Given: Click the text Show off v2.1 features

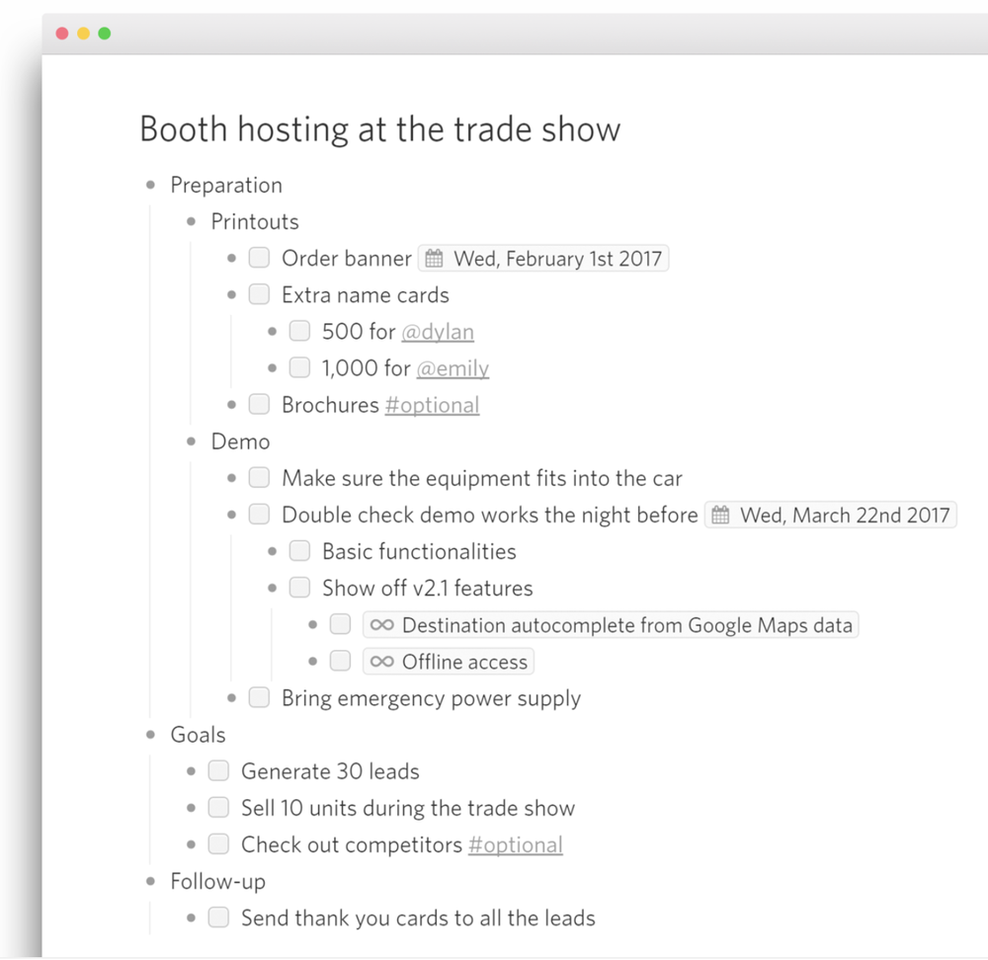Looking at the screenshot, I should [x=427, y=589].
